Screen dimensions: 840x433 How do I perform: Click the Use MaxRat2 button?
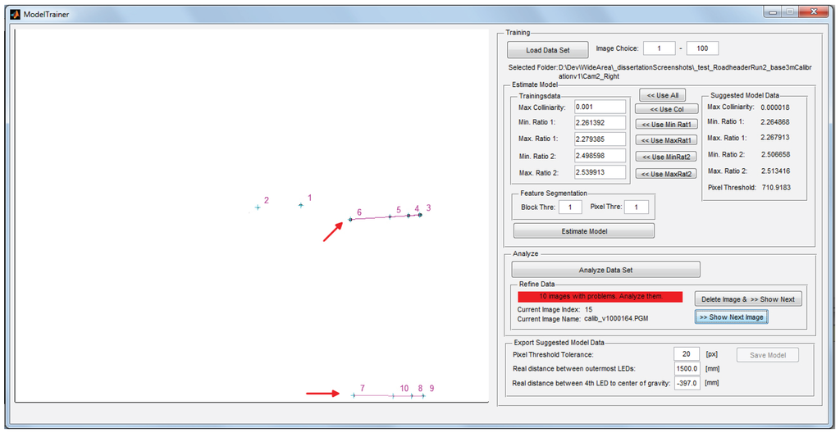[666, 173]
